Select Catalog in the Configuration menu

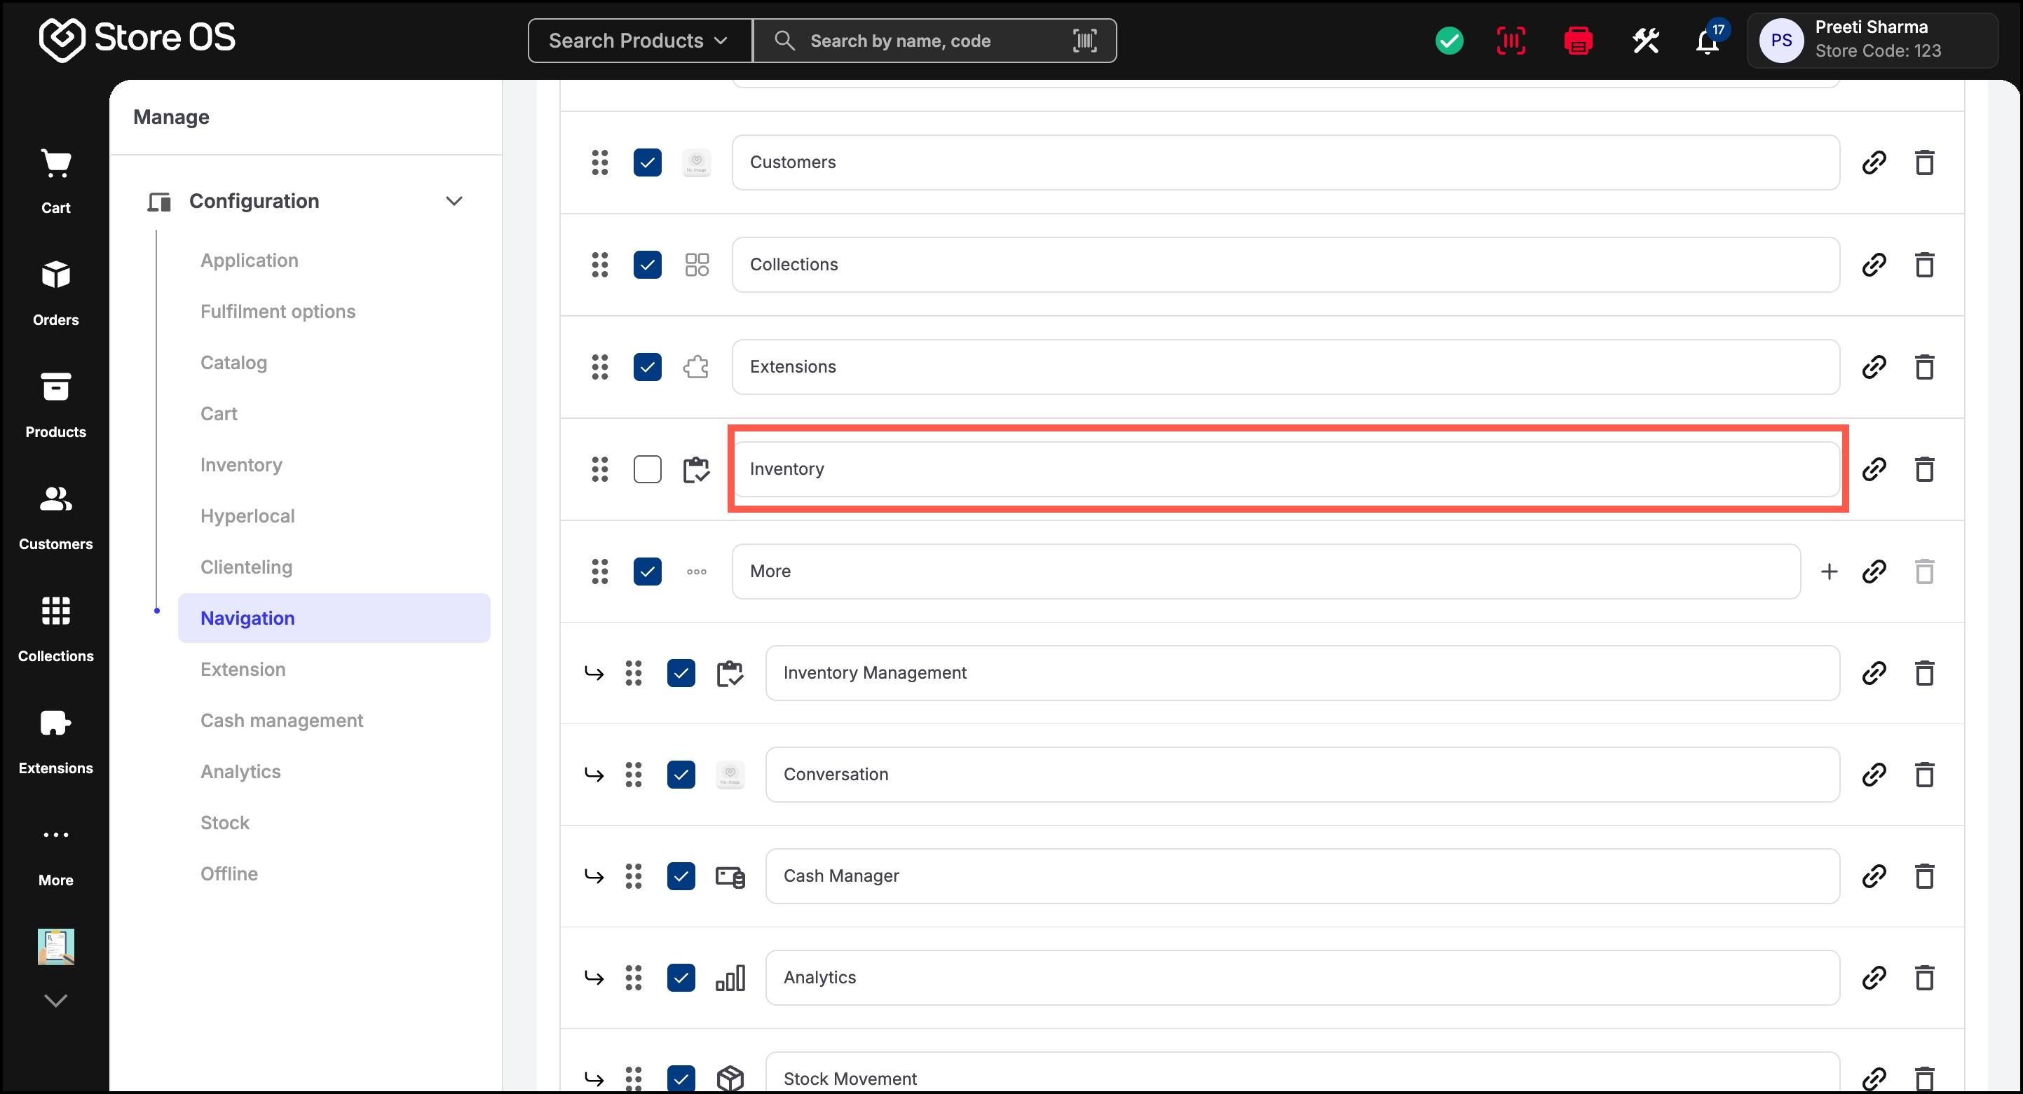click(234, 363)
